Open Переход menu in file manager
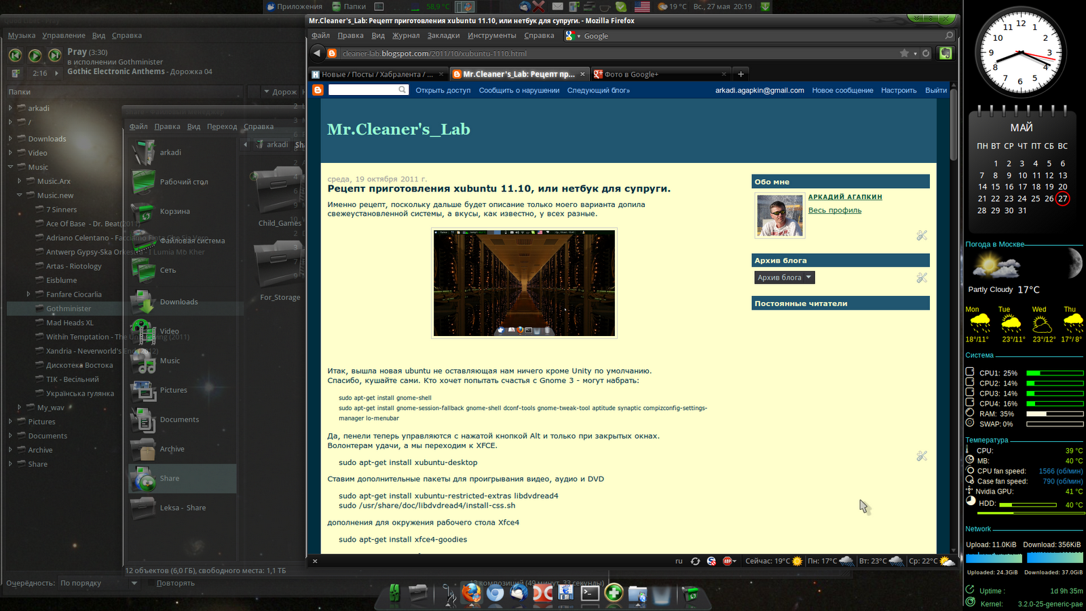 pyautogui.click(x=222, y=126)
